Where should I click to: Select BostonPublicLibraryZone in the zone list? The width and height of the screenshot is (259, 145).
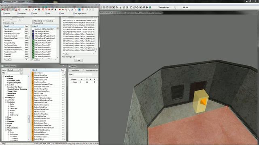pyautogui.click(x=42, y=130)
